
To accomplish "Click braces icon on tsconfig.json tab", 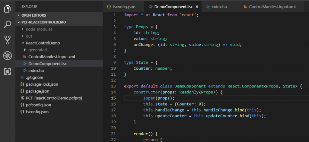I will [109, 7].
